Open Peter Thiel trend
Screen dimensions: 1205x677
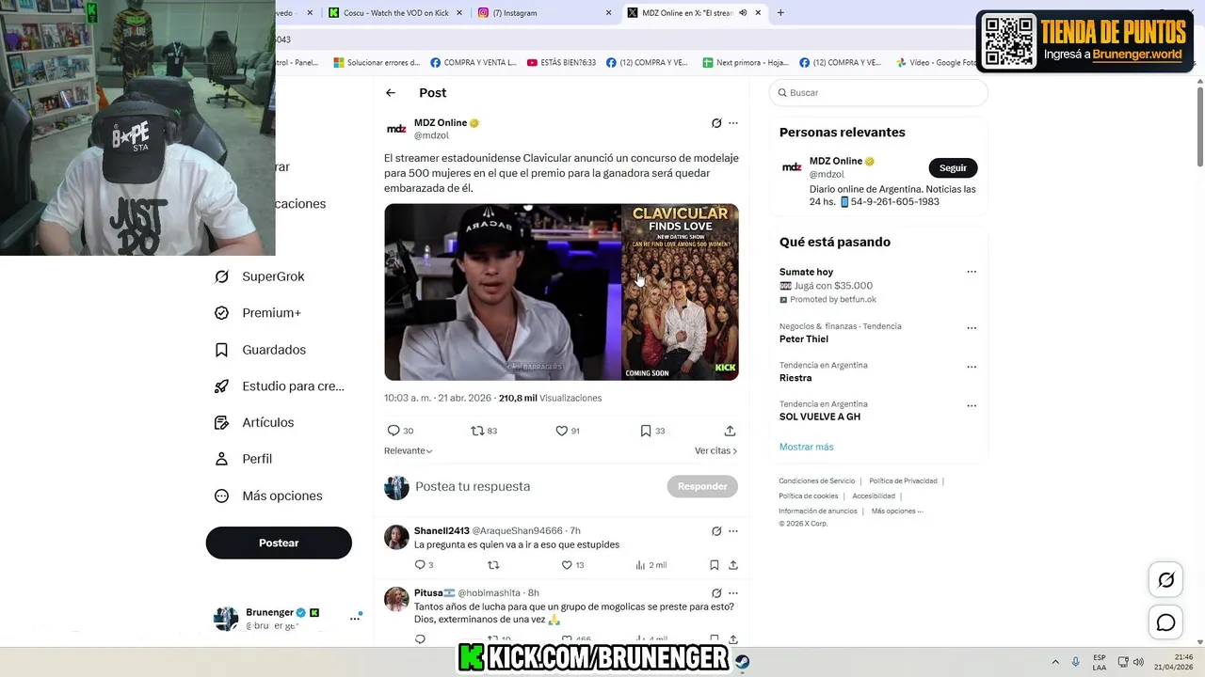point(804,339)
